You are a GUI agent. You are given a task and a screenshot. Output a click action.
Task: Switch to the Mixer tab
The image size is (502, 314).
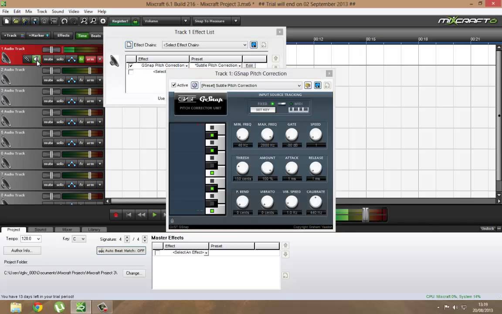point(67,229)
